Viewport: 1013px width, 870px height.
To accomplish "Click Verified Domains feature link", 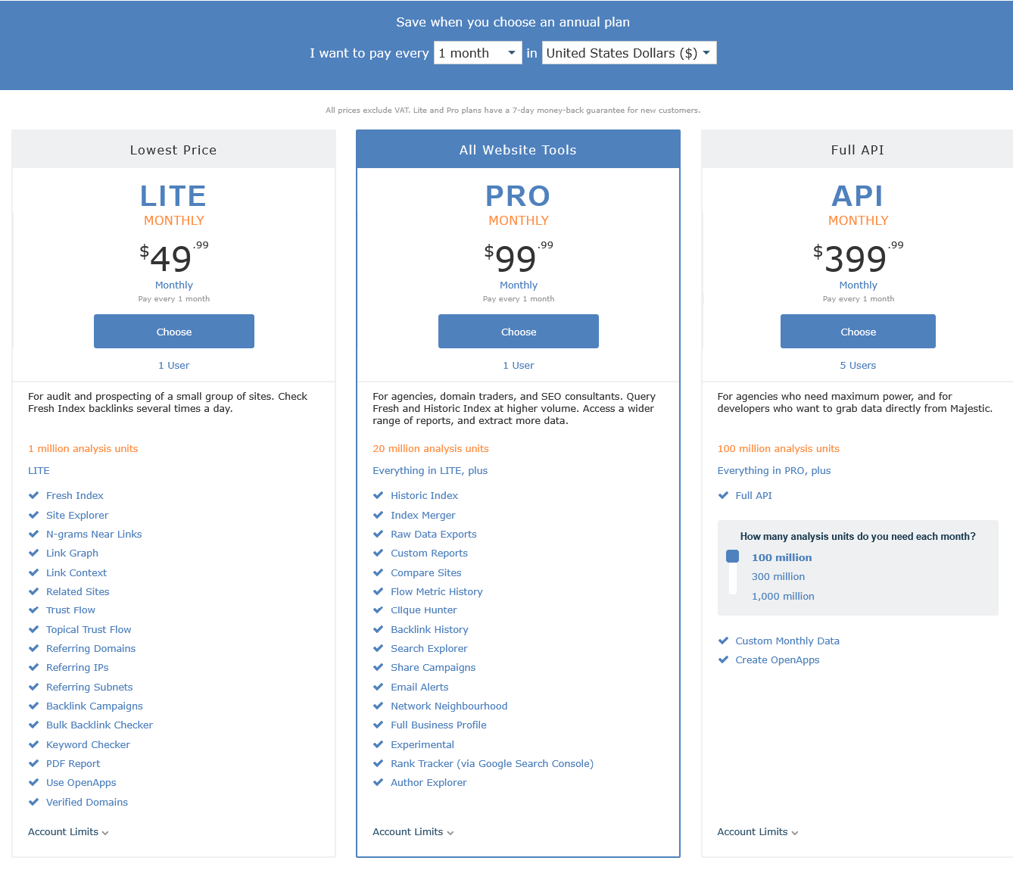I will click(x=87, y=802).
